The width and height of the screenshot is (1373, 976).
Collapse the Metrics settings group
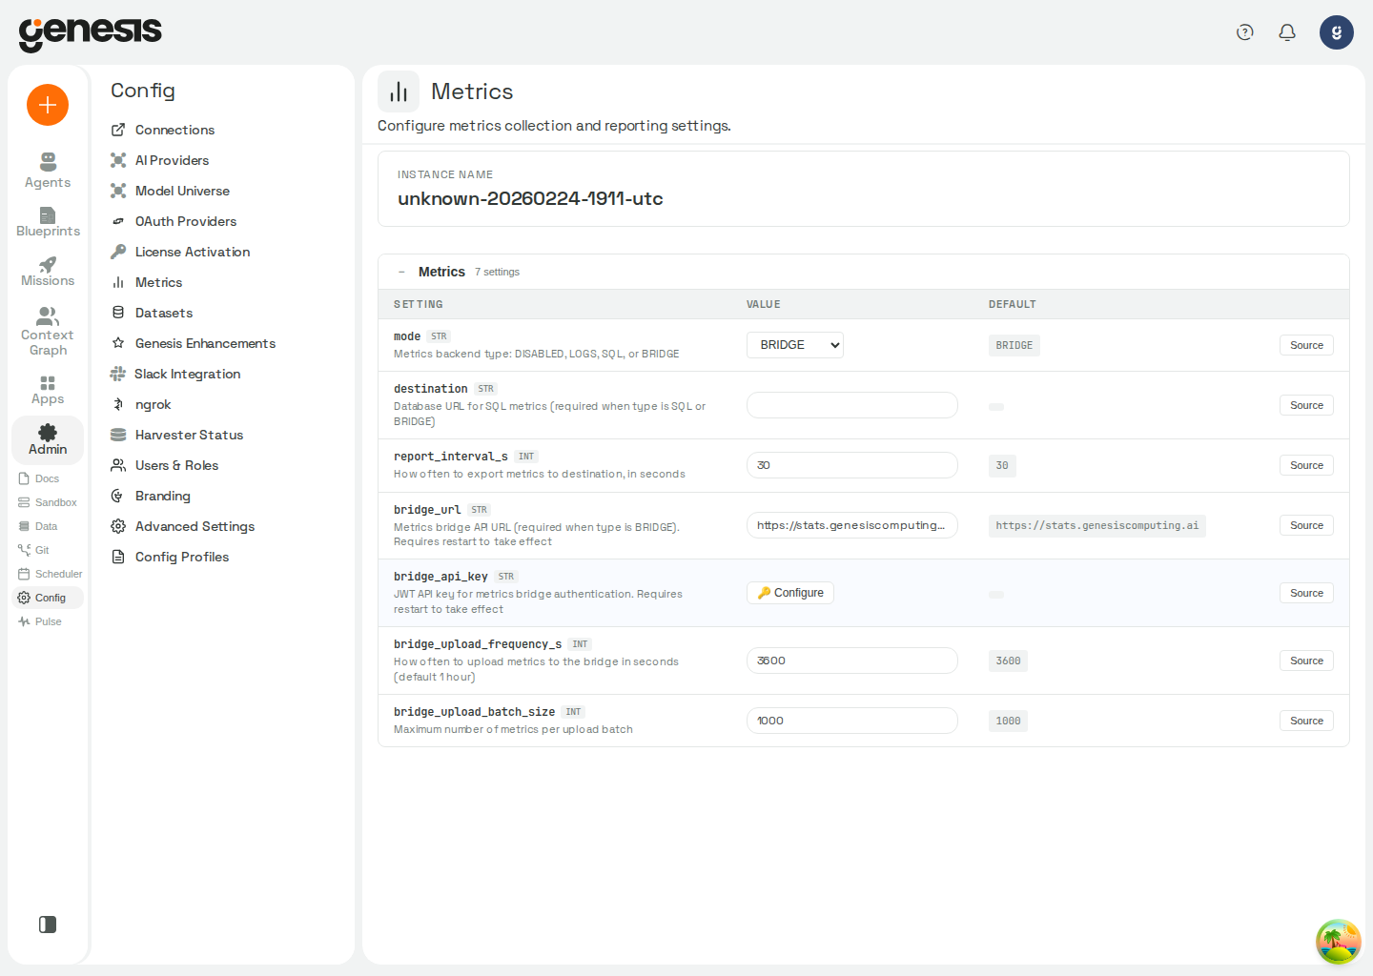(401, 272)
